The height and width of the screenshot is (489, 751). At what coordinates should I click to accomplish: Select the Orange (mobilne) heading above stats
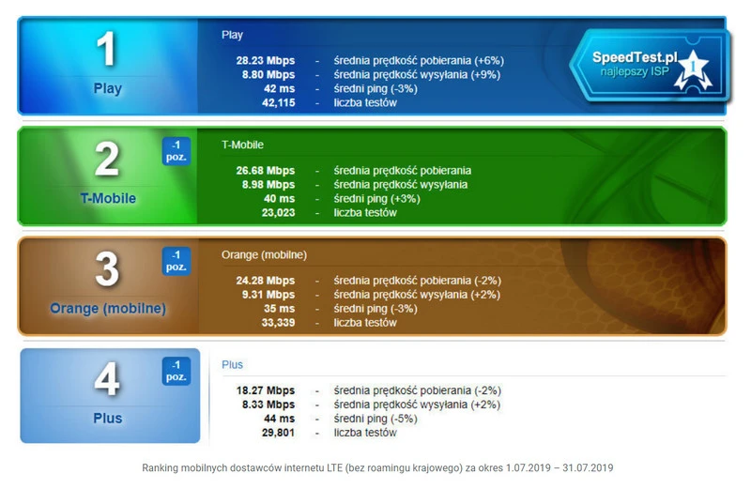click(x=264, y=254)
